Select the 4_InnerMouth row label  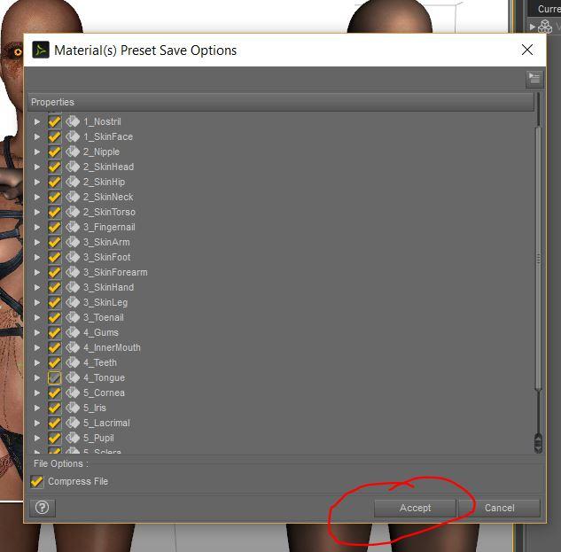(x=112, y=347)
